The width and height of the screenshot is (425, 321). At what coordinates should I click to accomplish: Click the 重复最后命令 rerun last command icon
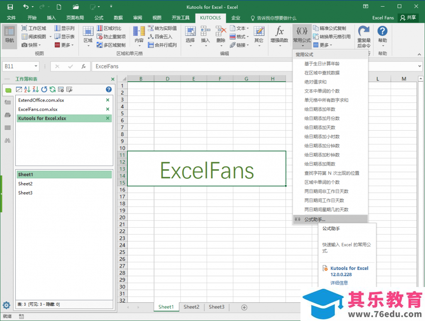tap(364, 31)
